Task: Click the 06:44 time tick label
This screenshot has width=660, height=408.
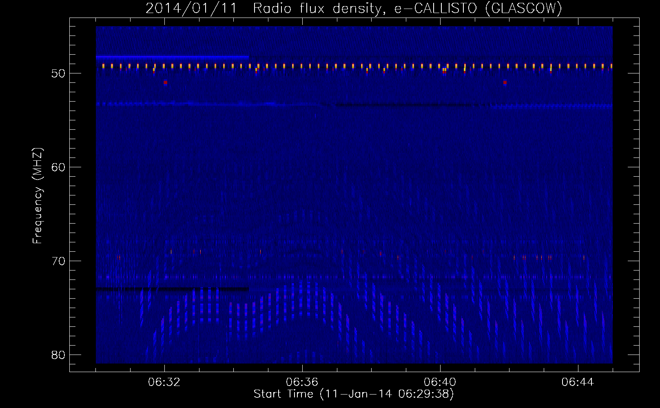Action: tap(578, 382)
